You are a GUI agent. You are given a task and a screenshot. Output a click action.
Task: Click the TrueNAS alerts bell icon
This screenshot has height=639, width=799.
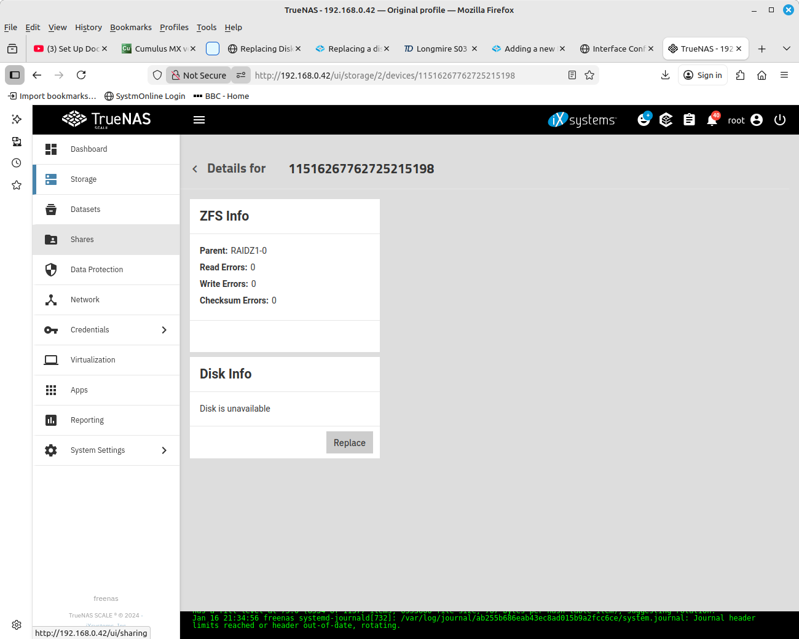[712, 120]
